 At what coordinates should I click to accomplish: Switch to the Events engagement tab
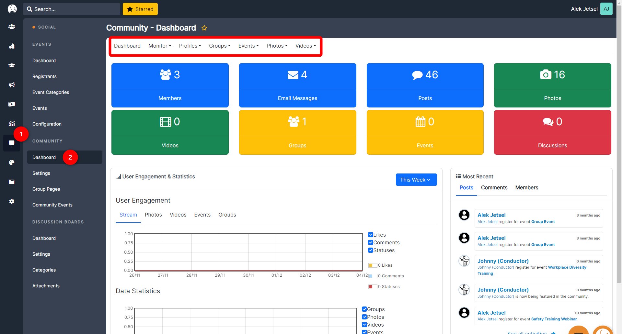(x=202, y=215)
